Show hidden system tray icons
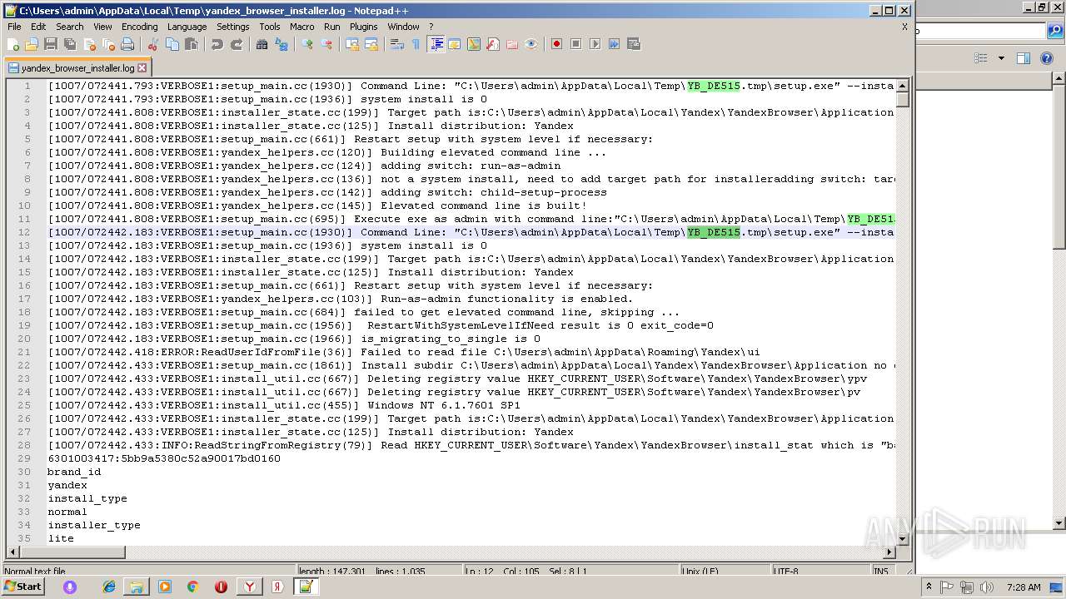 [929, 587]
